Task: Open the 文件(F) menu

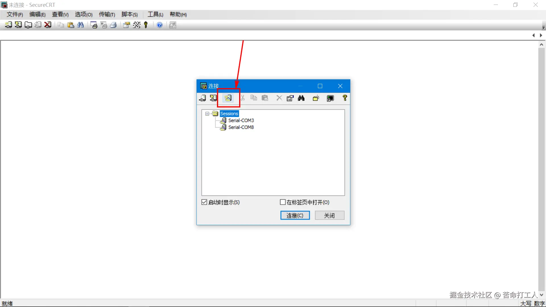Action: pos(15,14)
